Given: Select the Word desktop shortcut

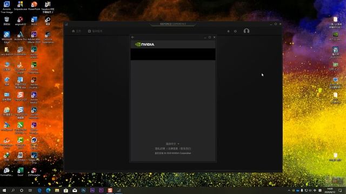Looking at the screenshot, I should click(x=34, y=21).
